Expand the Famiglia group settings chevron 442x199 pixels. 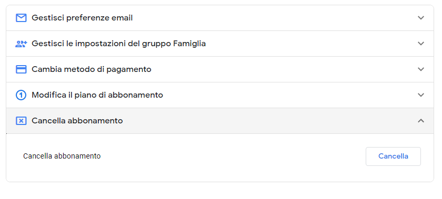click(x=421, y=44)
